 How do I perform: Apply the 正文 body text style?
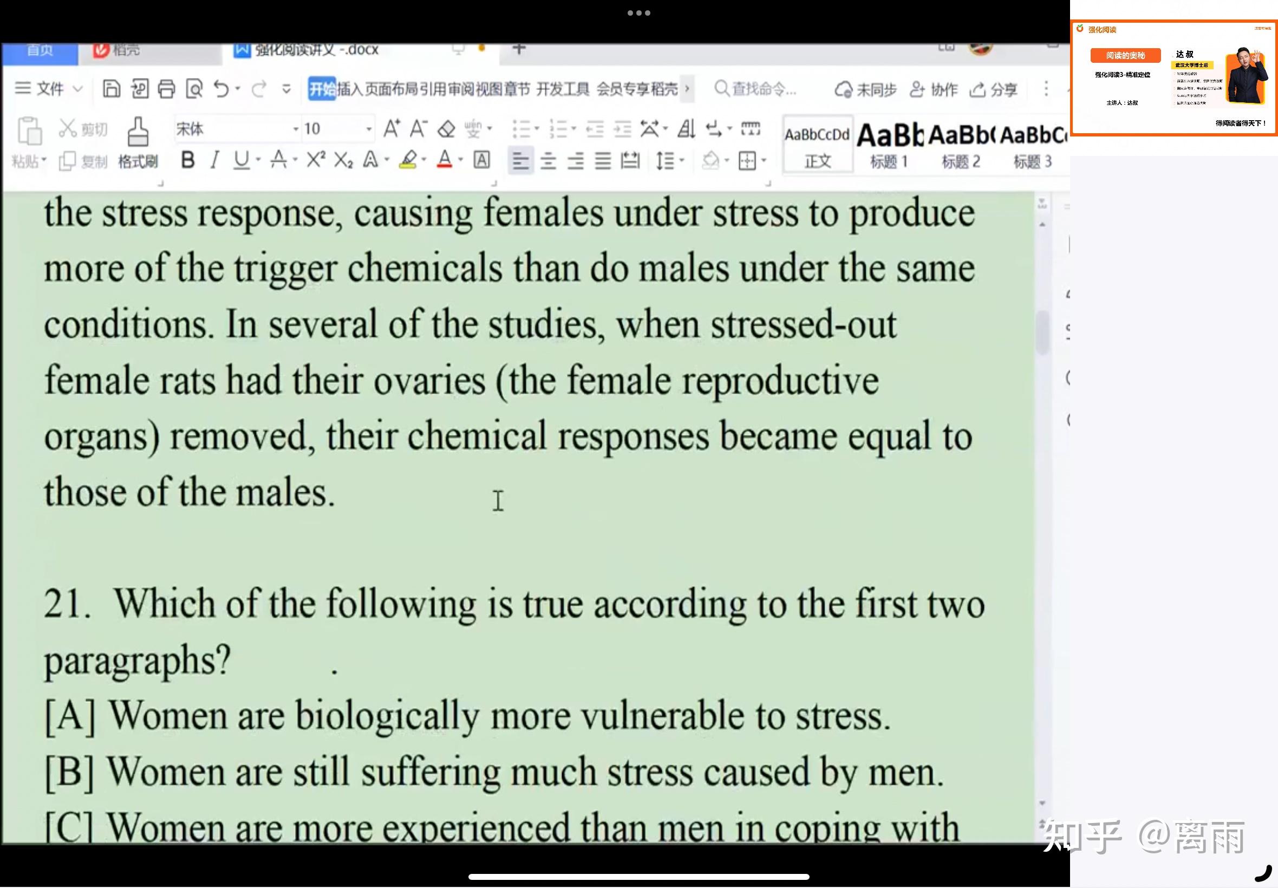[x=817, y=145]
